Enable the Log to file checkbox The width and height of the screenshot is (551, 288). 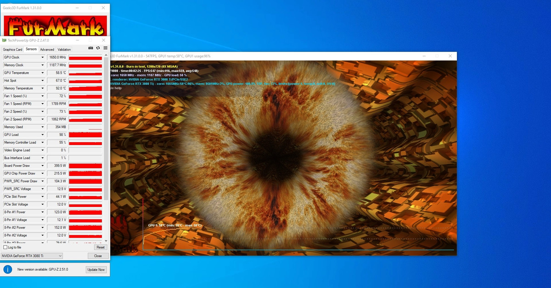6,247
